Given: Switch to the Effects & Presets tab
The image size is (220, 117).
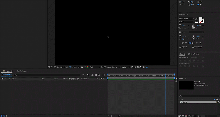Looking at the screenshot, I should pyautogui.click(x=194, y=54).
